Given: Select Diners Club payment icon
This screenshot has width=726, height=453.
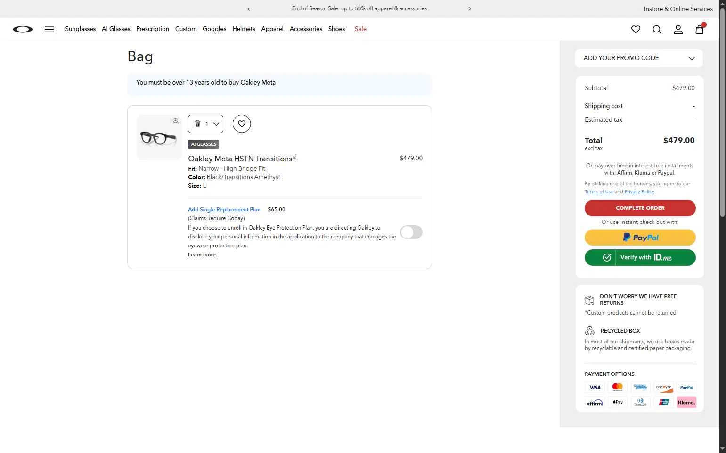Looking at the screenshot, I should coord(640,403).
